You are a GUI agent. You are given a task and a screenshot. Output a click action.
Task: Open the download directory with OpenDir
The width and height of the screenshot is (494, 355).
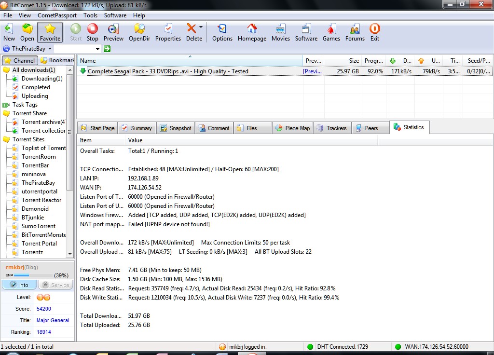pos(139,32)
